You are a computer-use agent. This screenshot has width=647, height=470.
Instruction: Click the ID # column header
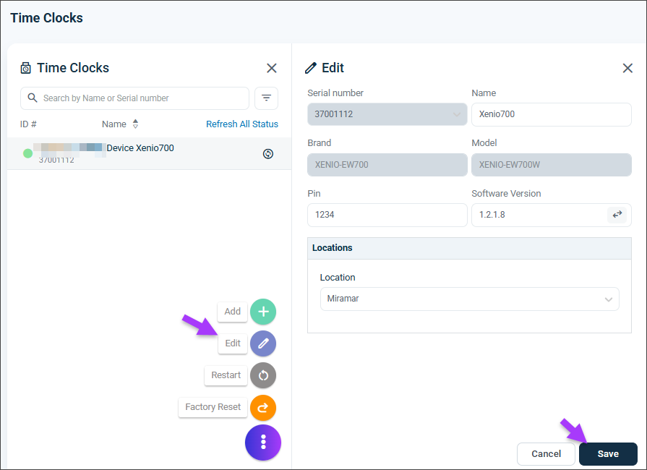click(x=28, y=124)
